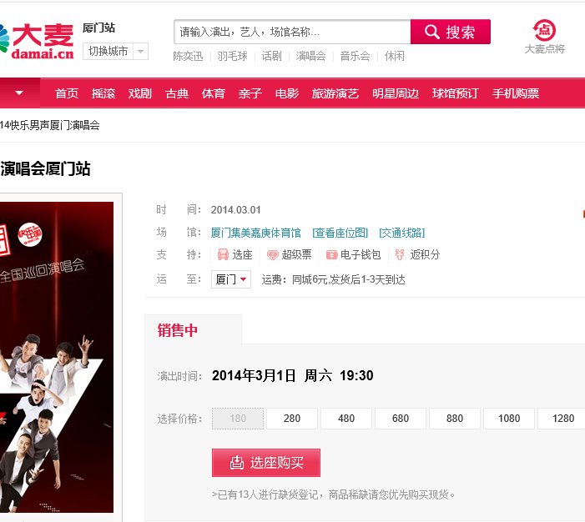Open the 查看座位图 seat map link
Viewport: 585px width, 522px height.
pos(340,233)
